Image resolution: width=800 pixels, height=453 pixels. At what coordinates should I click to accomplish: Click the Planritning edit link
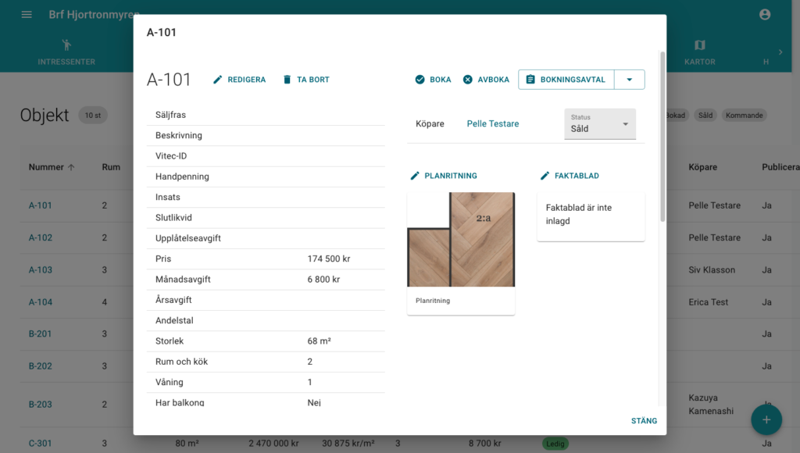tap(444, 176)
